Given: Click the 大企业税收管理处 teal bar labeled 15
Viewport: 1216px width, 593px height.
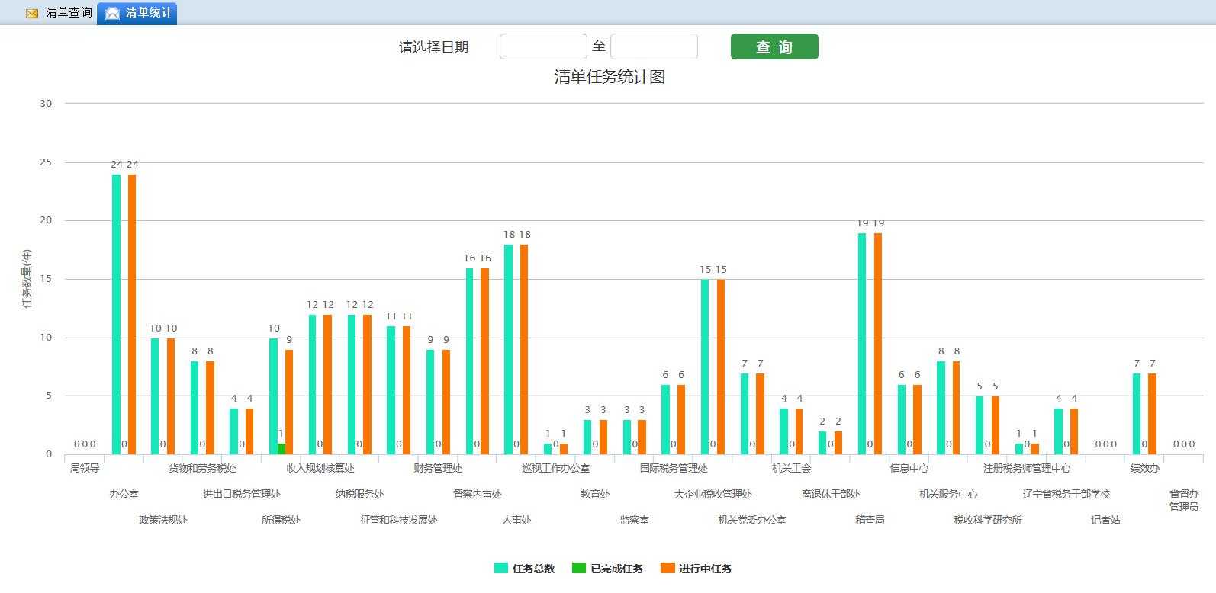Looking at the screenshot, I should click(705, 367).
